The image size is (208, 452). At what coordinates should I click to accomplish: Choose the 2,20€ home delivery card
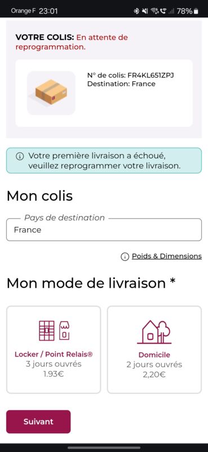(x=154, y=350)
